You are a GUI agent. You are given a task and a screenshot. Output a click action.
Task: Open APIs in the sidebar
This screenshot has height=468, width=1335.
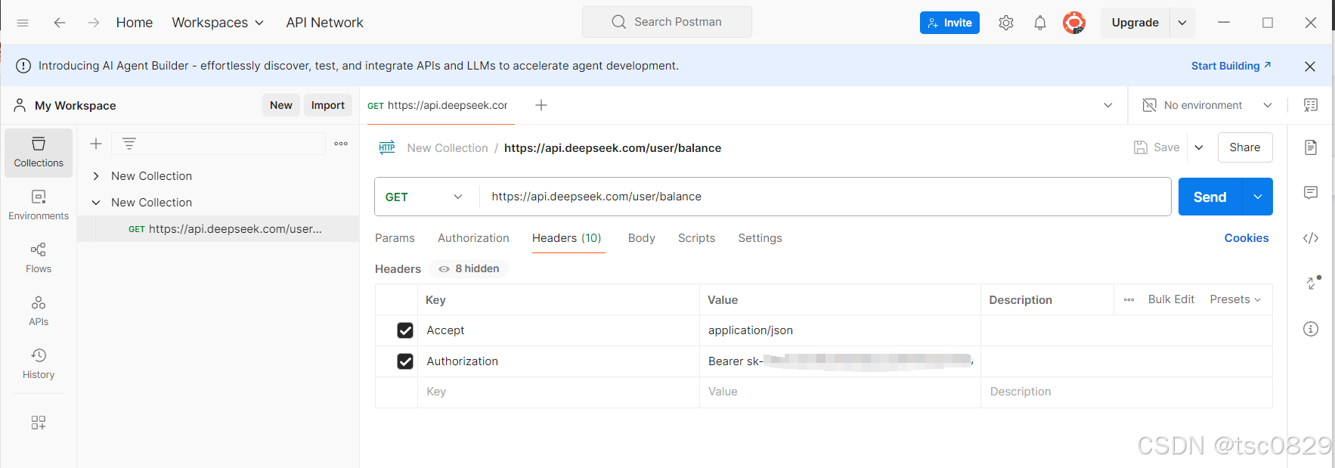click(x=39, y=311)
